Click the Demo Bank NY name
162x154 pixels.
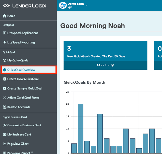(76, 6)
